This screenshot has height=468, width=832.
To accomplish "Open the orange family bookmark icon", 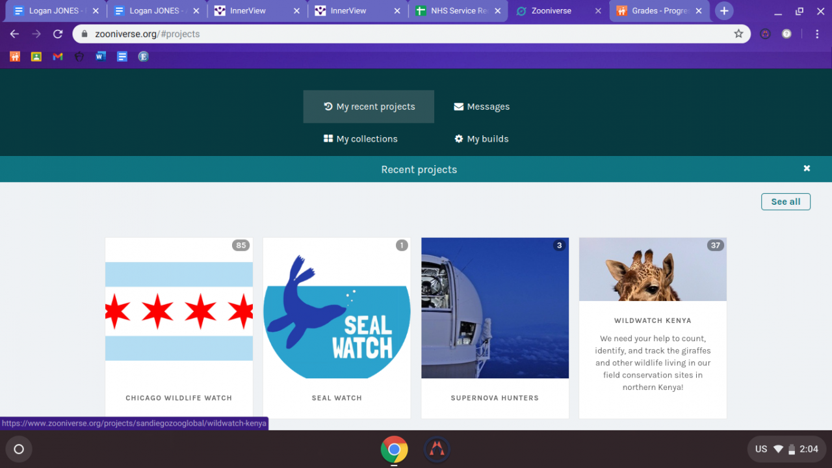I will click(x=15, y=57).
